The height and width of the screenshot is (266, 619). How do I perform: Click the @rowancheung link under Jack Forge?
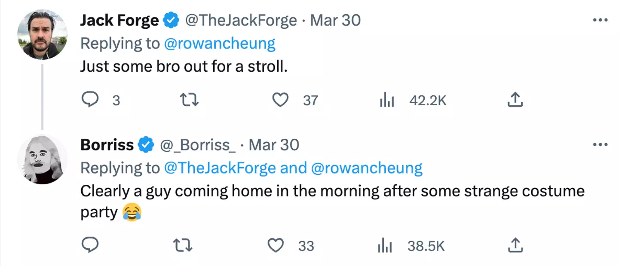tap(220, 43)
